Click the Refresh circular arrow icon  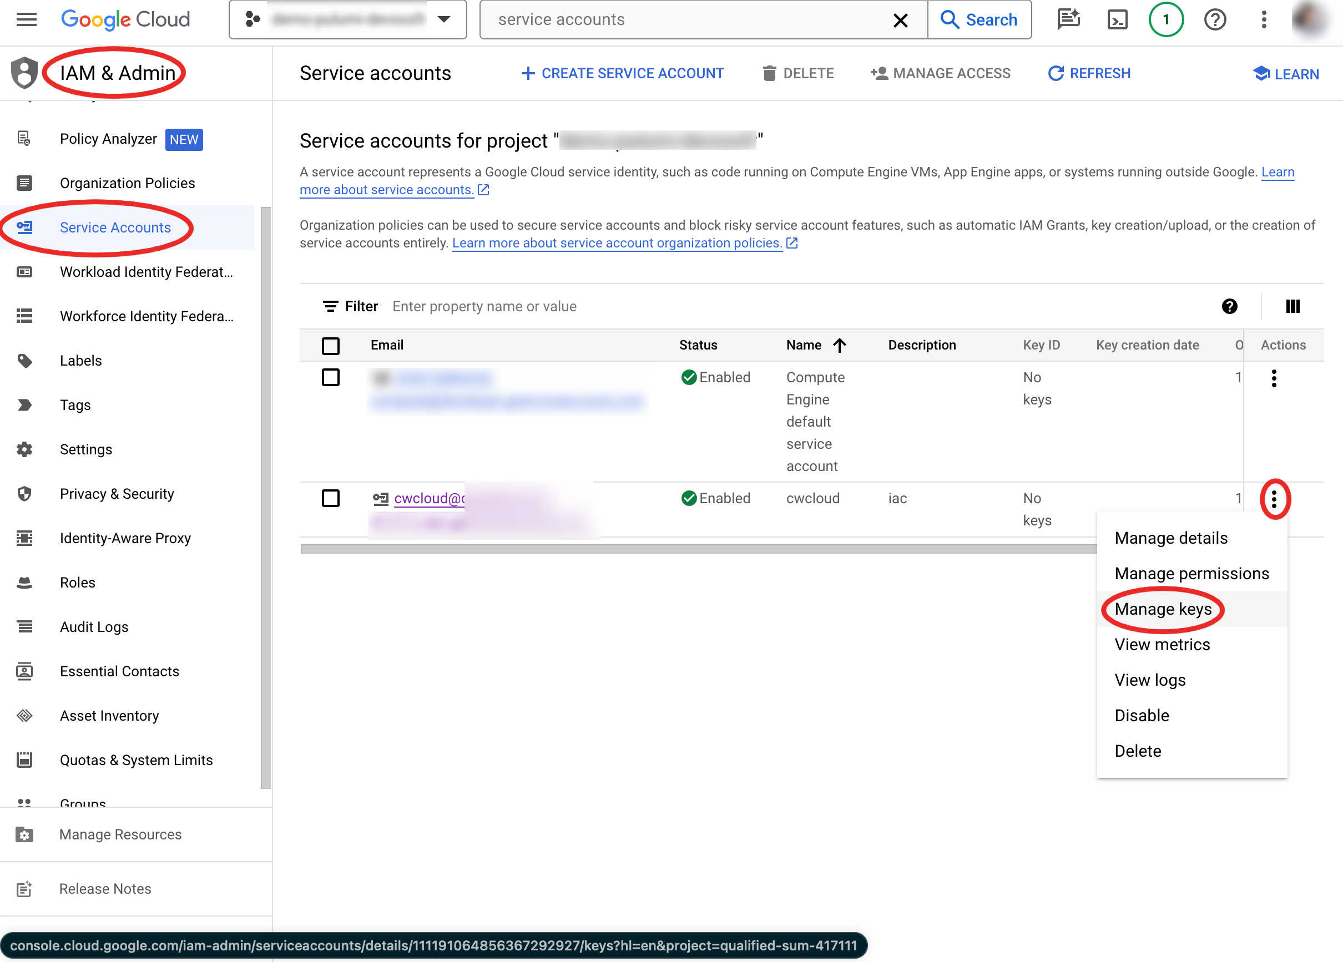pyautogui.click(x=1054, y=73)
